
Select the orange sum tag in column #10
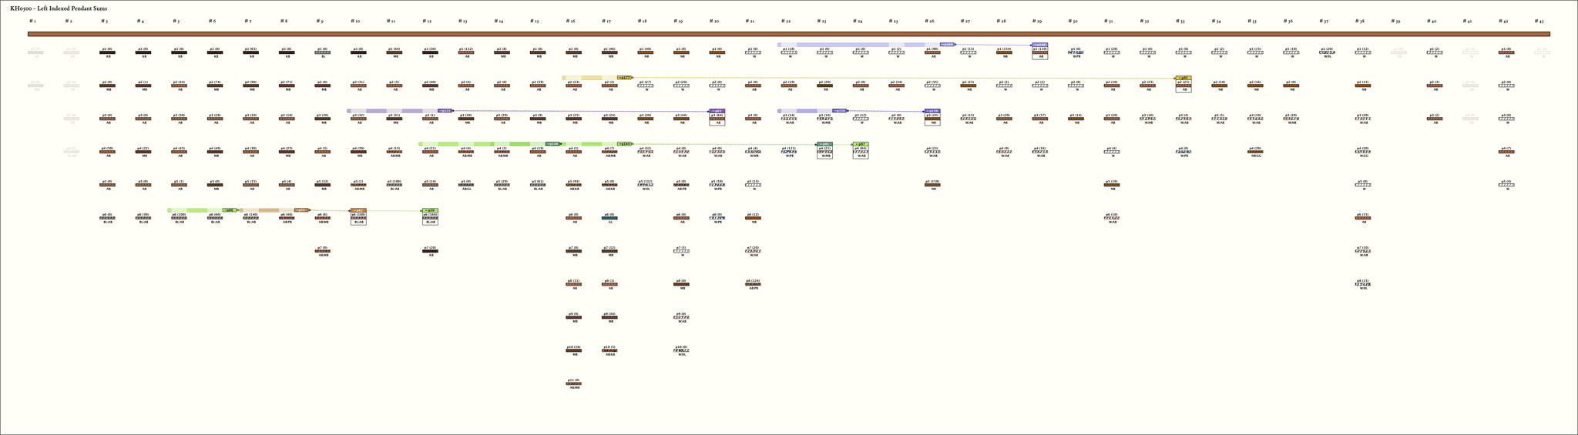coord(358,210)
